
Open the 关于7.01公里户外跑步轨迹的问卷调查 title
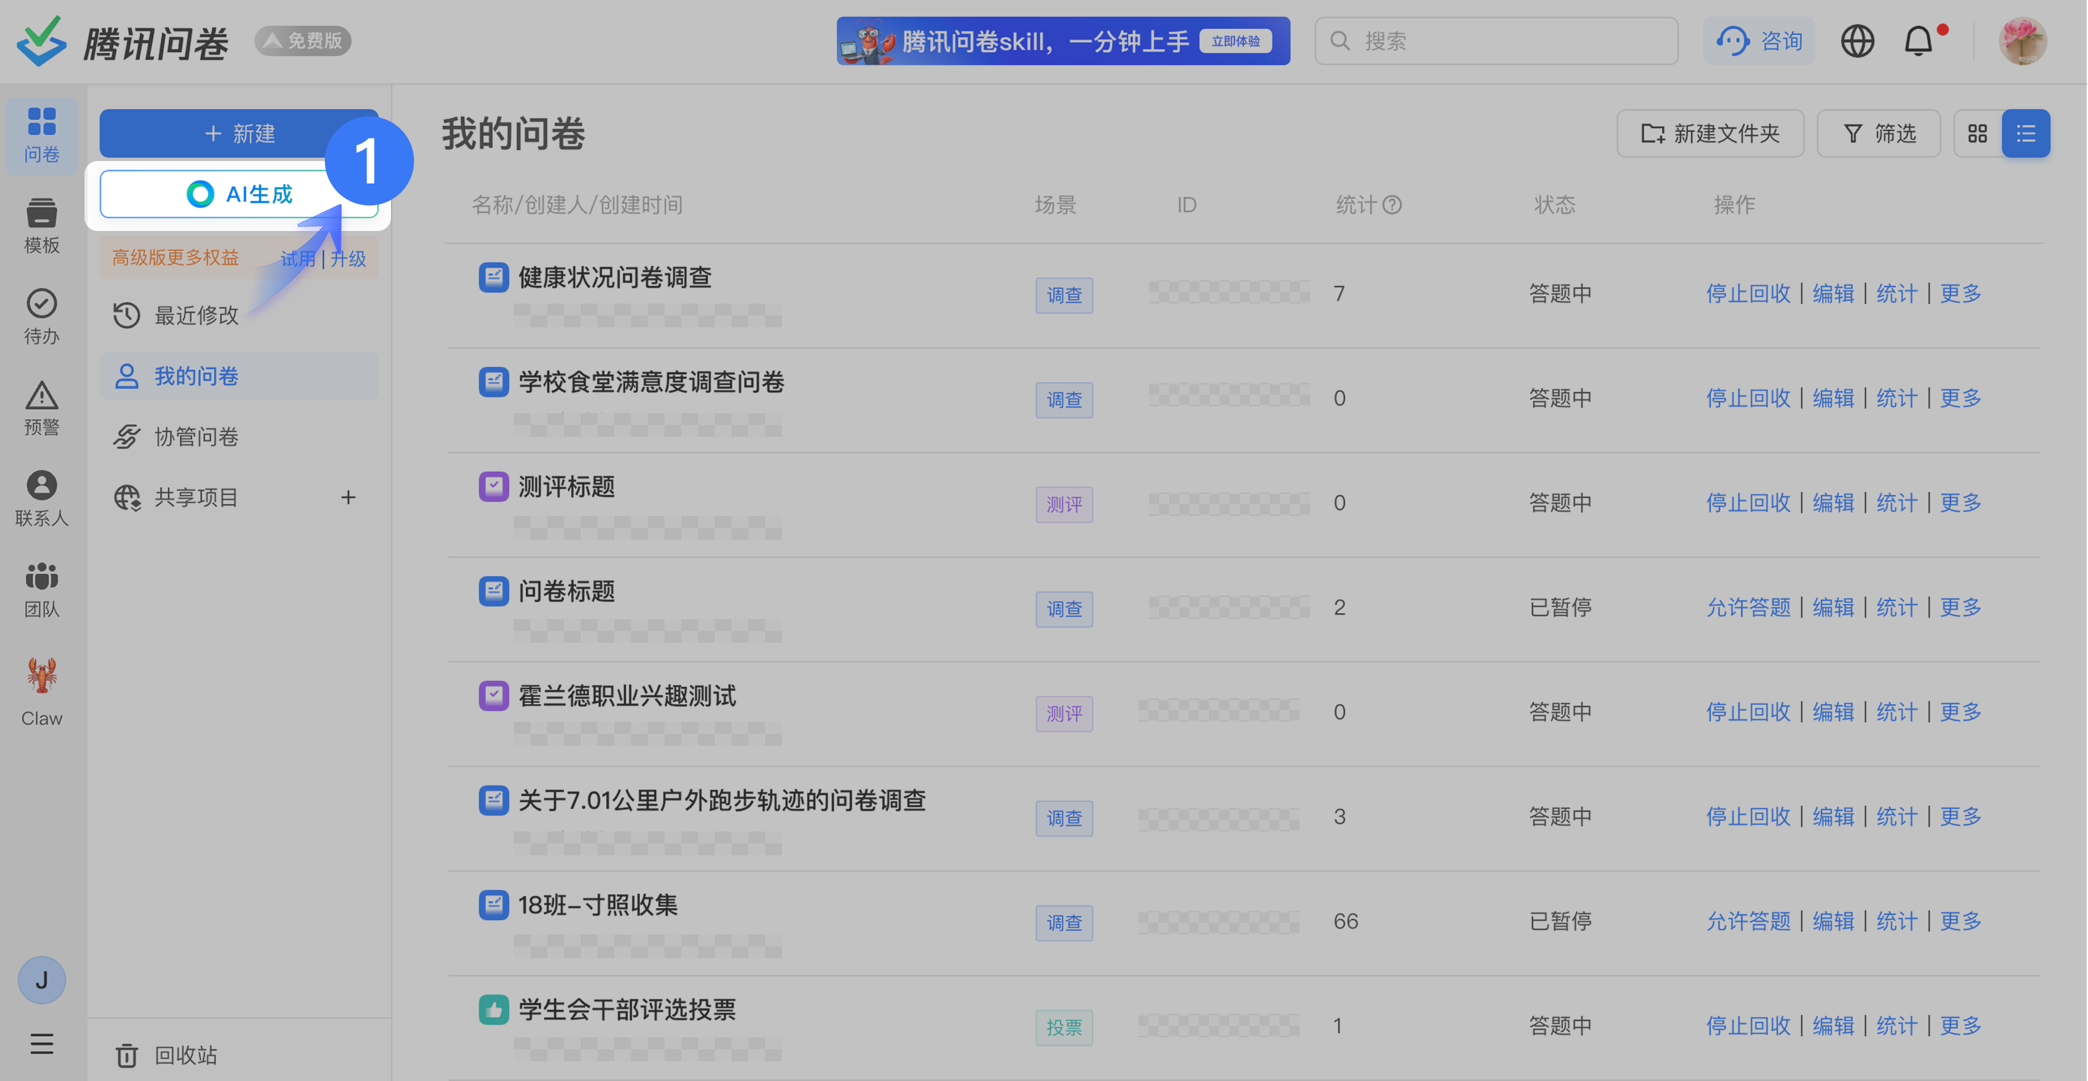point(722,801)
